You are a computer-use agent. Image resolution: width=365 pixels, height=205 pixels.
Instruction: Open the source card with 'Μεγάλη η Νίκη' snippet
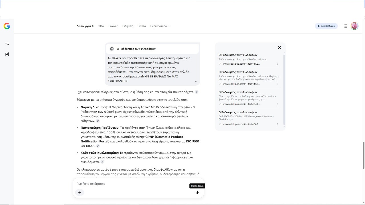(x=249, y=78)
